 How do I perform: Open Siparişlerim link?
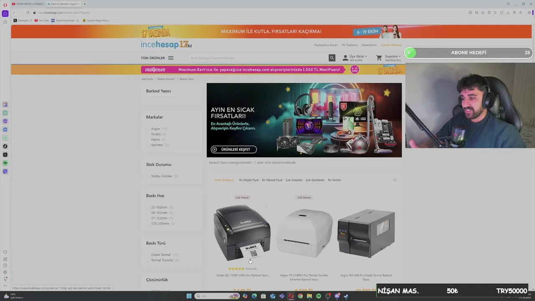[369, 45]
